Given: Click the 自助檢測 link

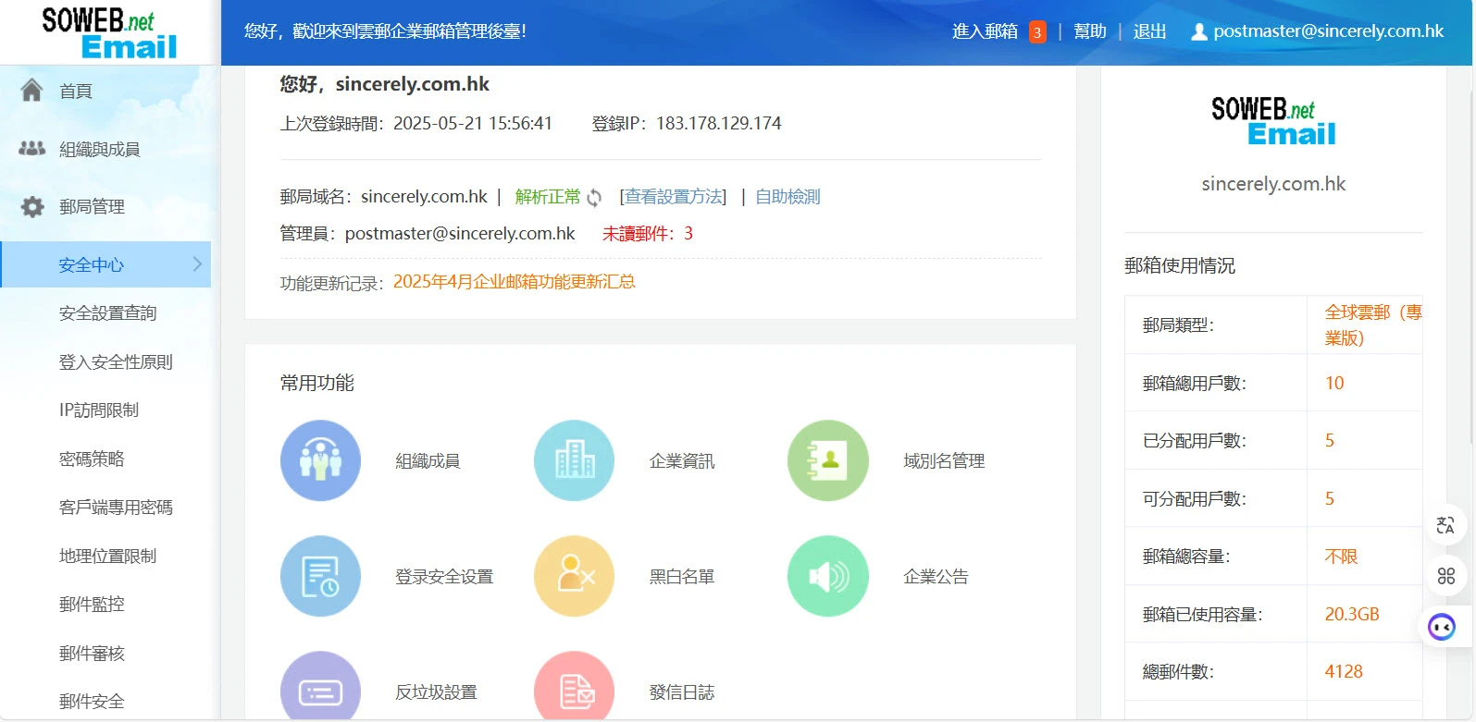Looking at the screenshot, I should [x=788, y=197].
